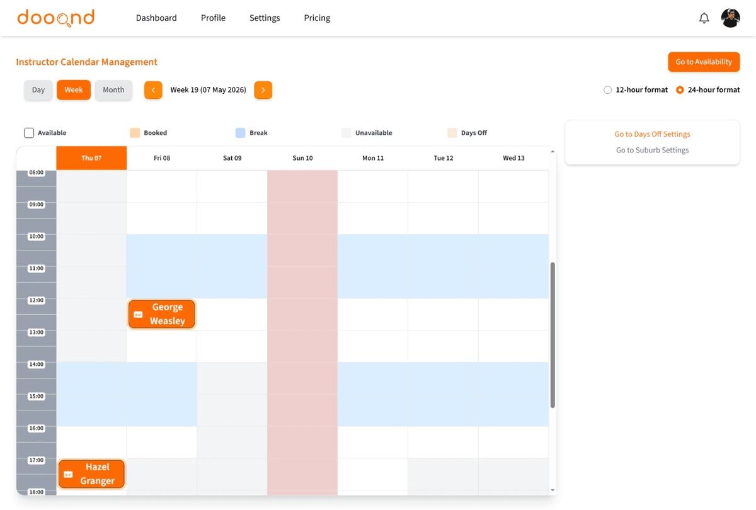Select the Wed 13 column header
Image resolution: width=756 pixels, height=510 pixels.
coord(513,158)
